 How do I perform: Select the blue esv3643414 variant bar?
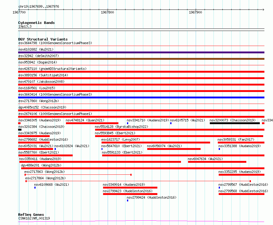(141, 97)
